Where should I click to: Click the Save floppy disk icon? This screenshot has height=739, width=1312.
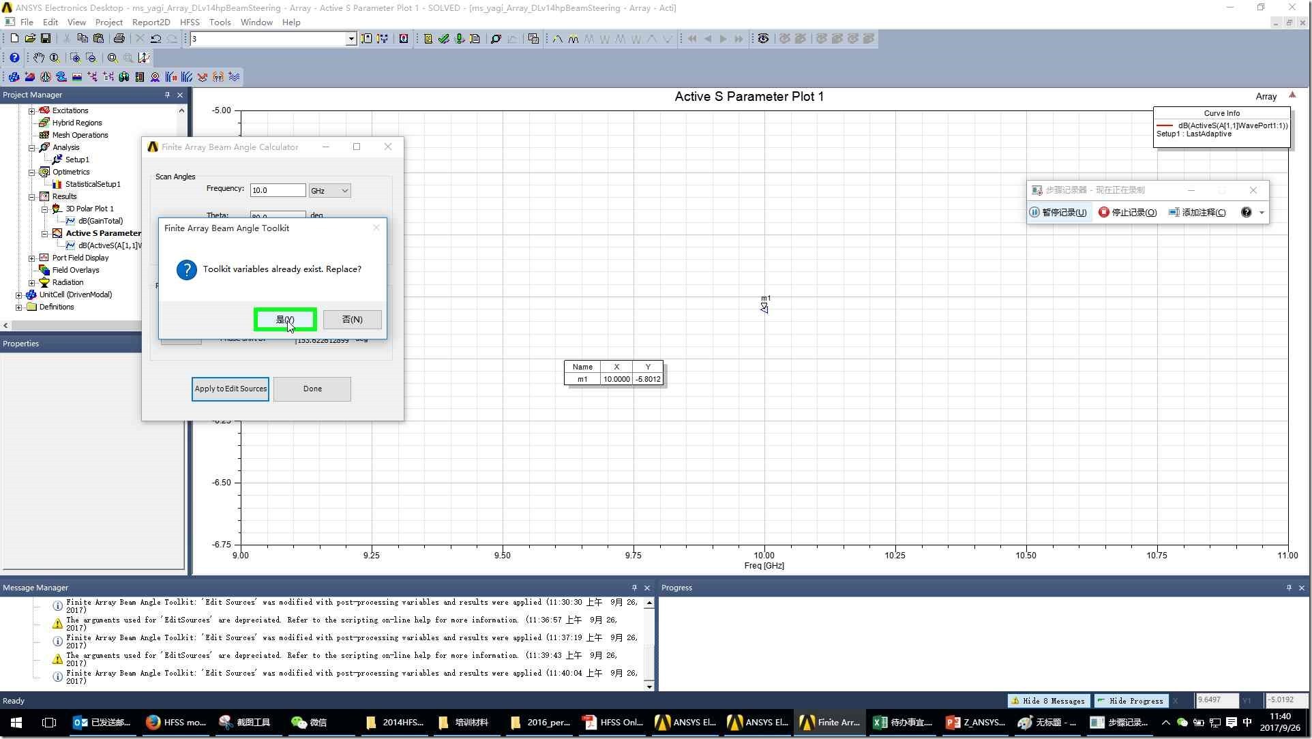(x=46, y=39)
